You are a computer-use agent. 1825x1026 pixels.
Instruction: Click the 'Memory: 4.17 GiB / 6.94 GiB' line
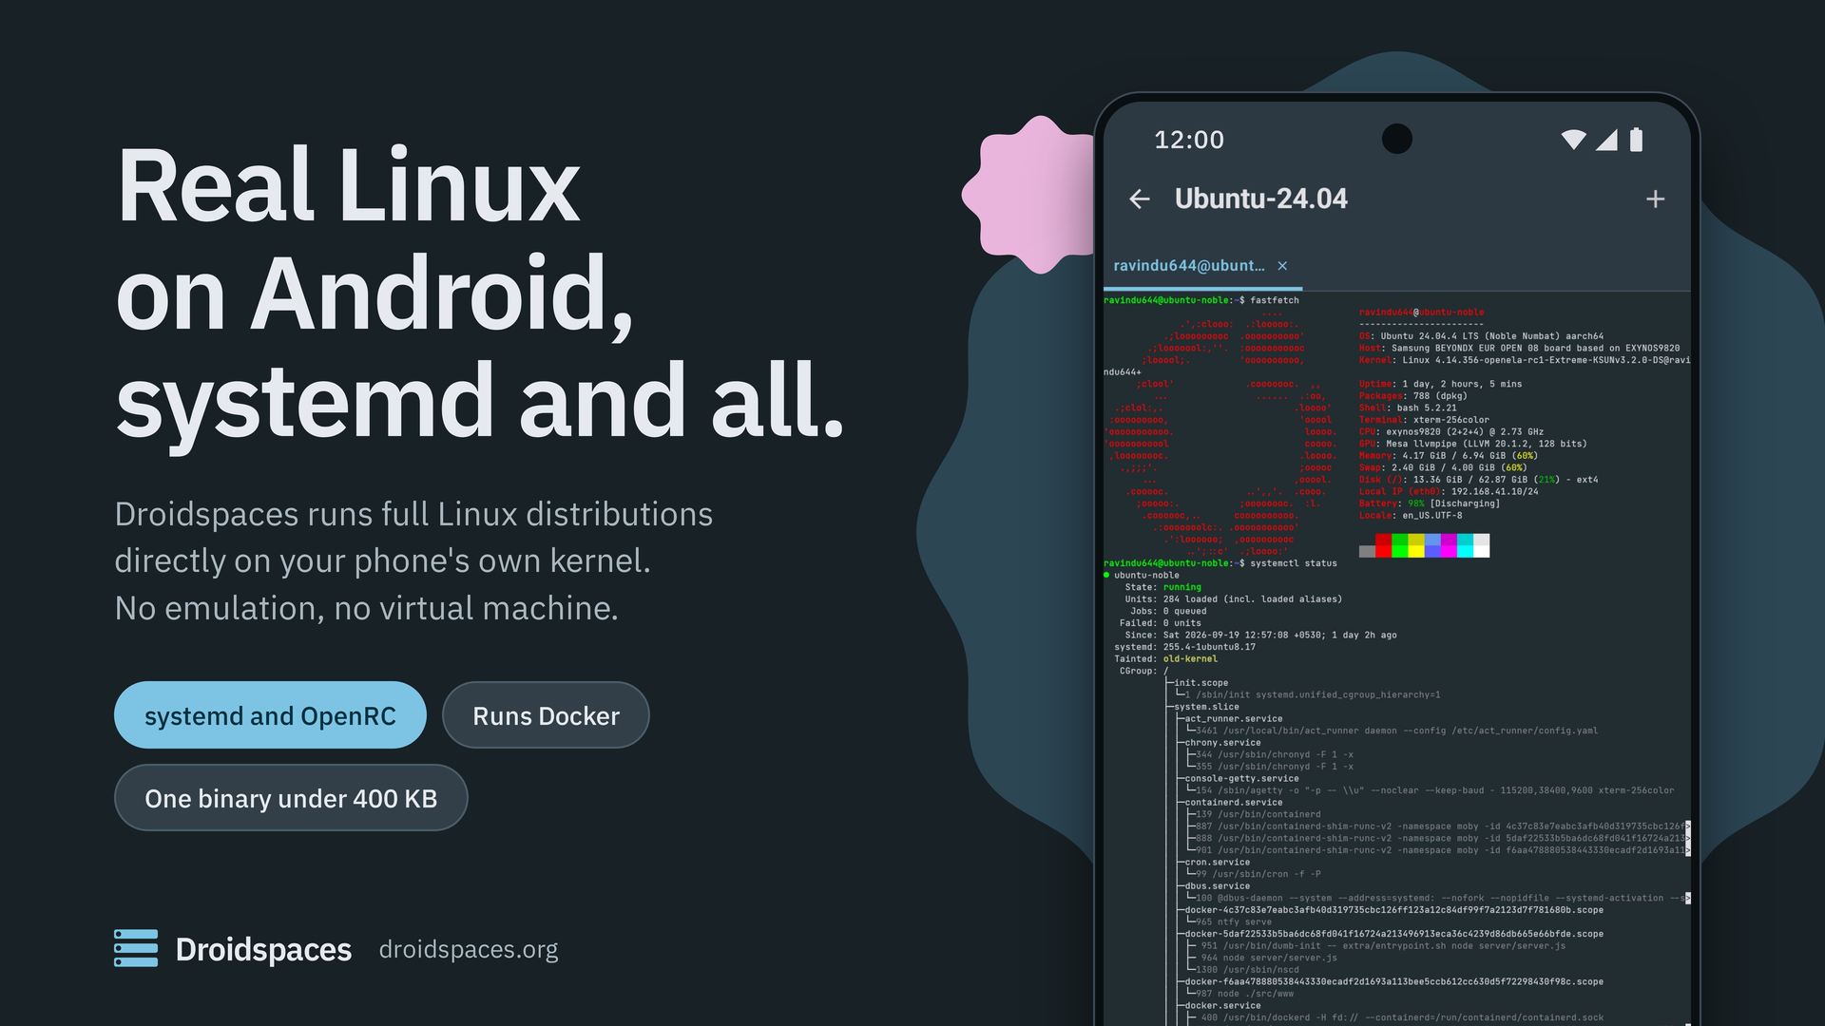1449,456
